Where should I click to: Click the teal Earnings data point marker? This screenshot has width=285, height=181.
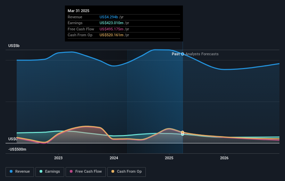[183, 134]
